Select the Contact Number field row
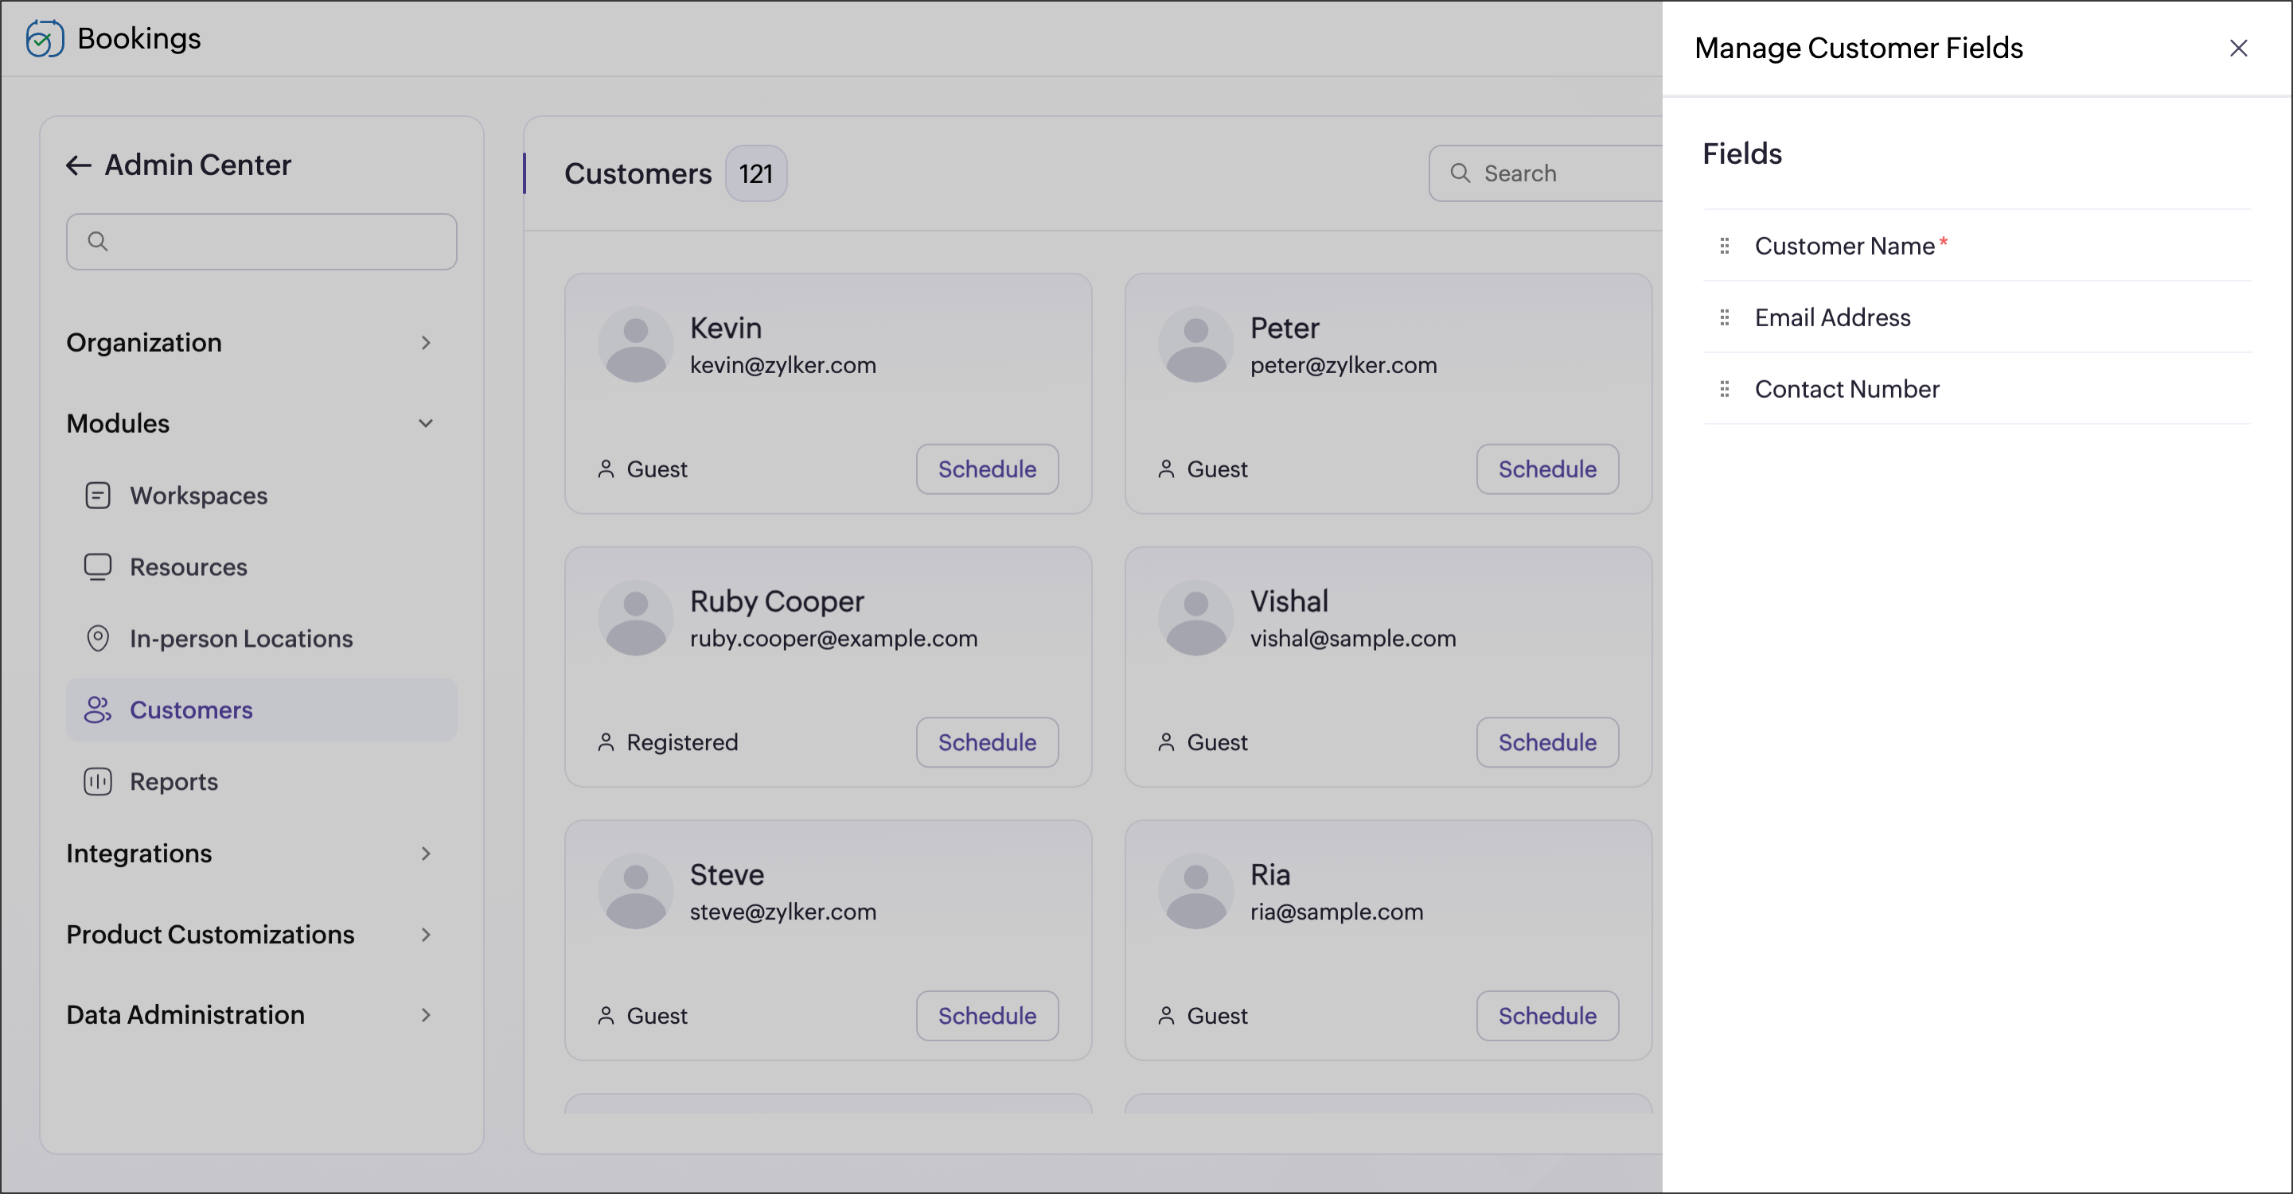Viewport: 2293px width, 1194px height. point(1846,389)
